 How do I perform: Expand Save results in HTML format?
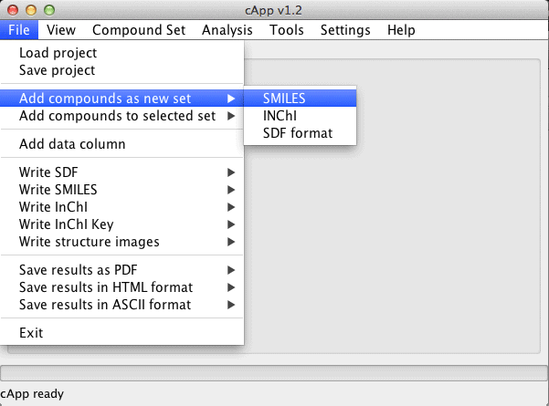(121, 287)
